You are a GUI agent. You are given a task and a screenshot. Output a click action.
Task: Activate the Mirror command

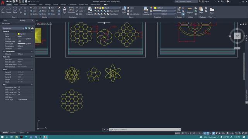pos(43,11)
